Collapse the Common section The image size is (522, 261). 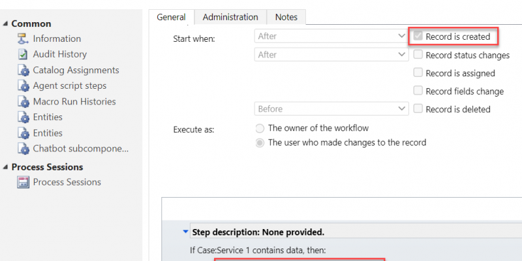pyautogui.click(x=5, y=23)
